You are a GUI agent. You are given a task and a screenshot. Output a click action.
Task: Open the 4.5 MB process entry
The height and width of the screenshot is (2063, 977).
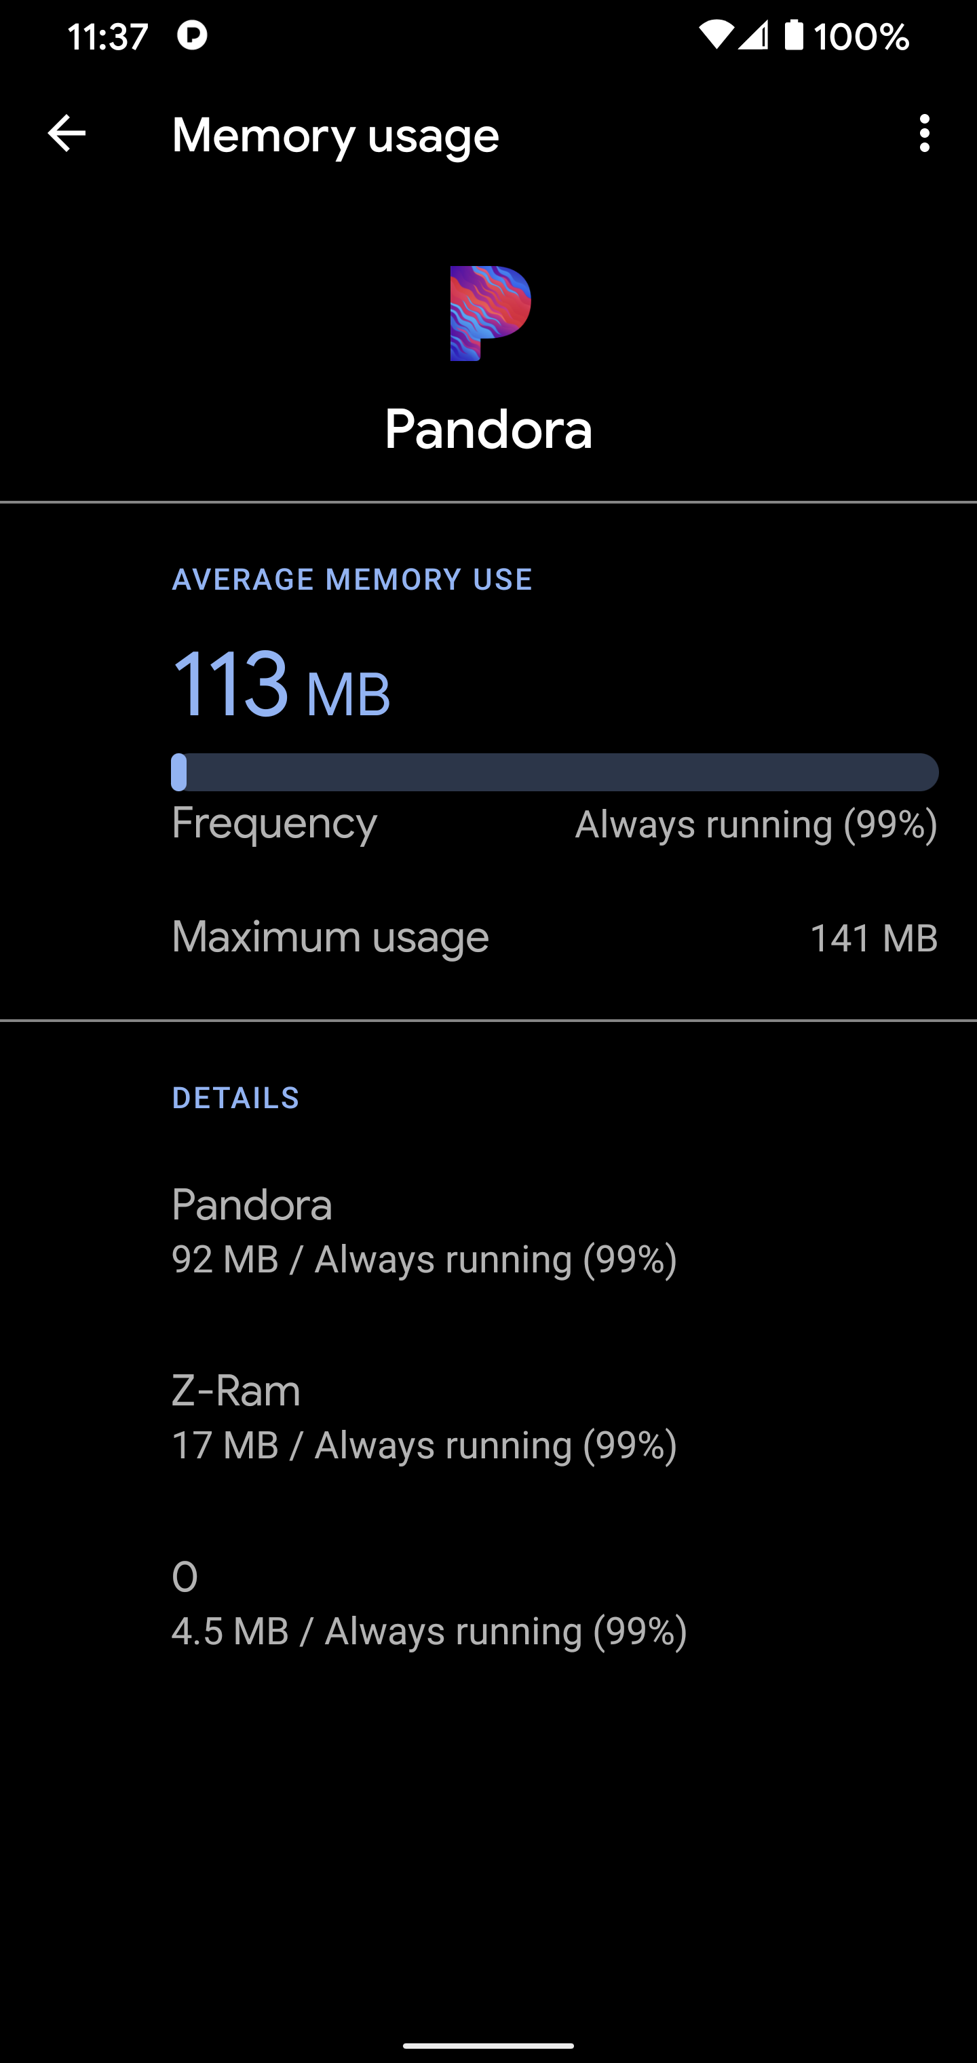429,1604
